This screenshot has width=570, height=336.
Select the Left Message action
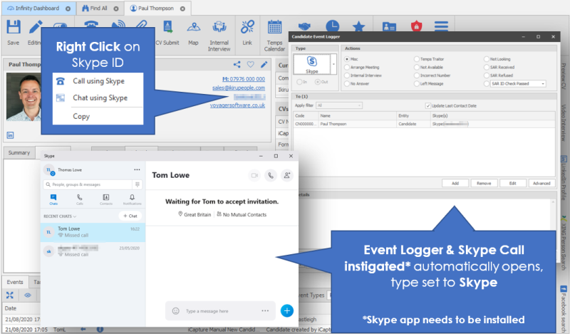point(415,83)
